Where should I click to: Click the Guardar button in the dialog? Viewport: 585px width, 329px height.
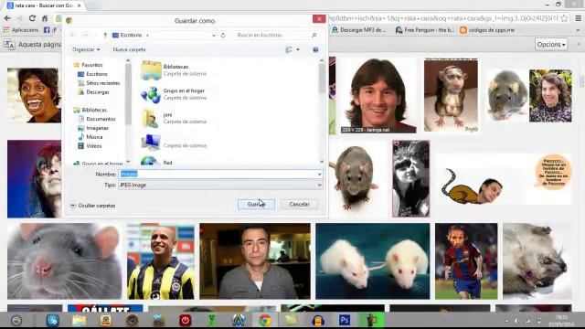256,204
